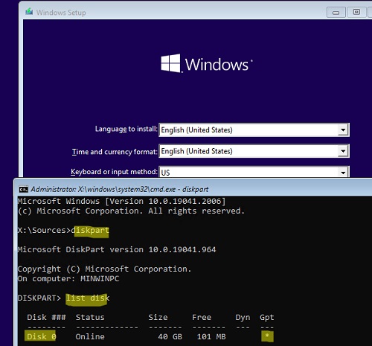Click the 'Online' status value
The width and height of the screenshot is (372, 346).
click(90, 336)
